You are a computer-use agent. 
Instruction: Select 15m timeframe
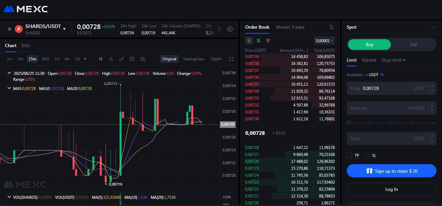point(32,59)
